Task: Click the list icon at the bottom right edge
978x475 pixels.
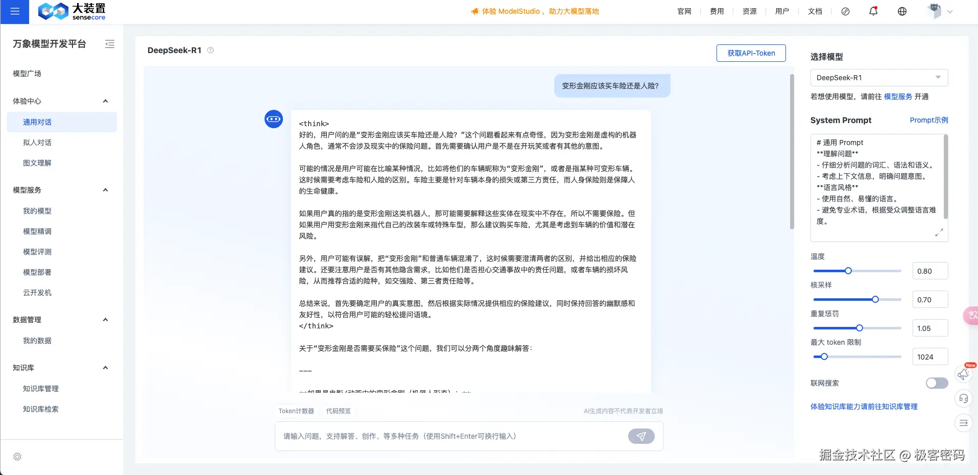Action: pyautogui.click(x=963, y=423)
